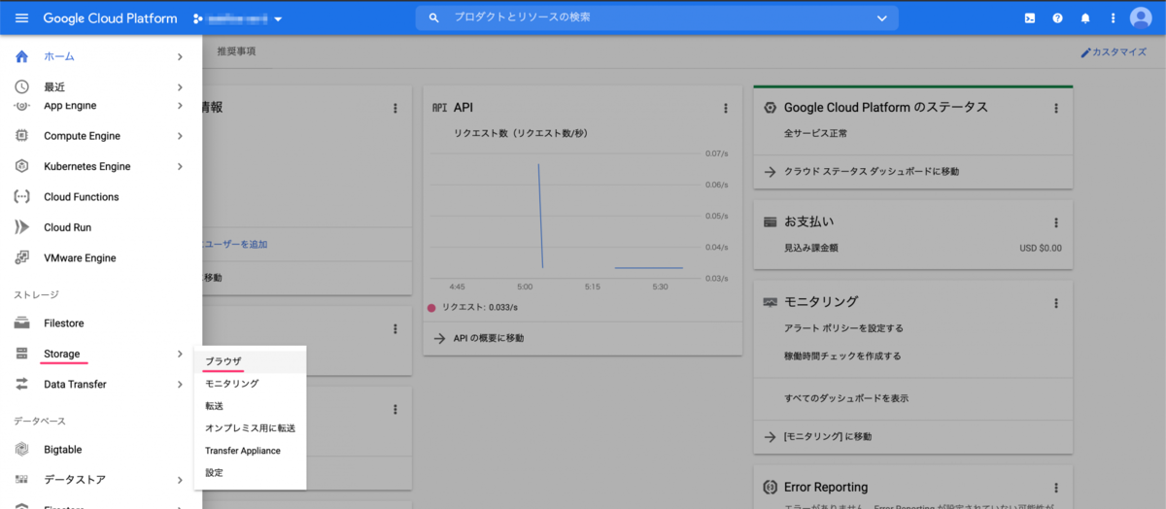Open the top bar three-dot settings menu
This screenshot has width=1166, height=509.
pos(1114,18)
